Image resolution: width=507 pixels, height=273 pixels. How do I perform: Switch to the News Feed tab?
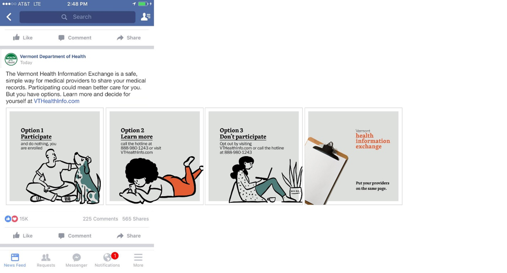pos(15,261)
